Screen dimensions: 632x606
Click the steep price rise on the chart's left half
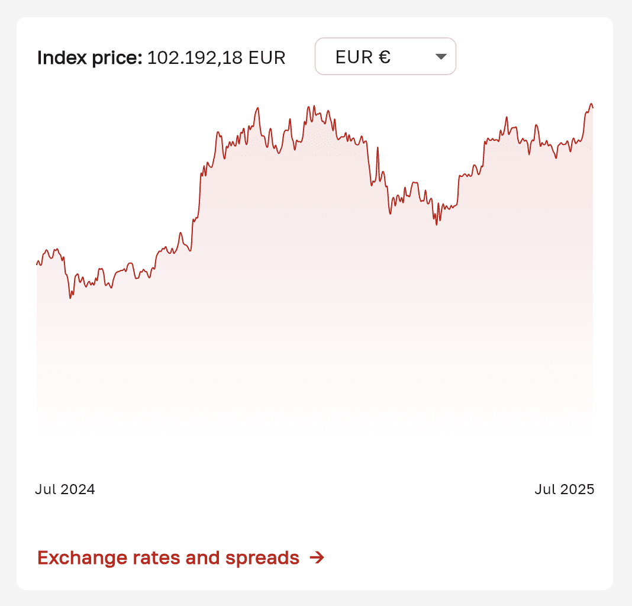[200, 189]
